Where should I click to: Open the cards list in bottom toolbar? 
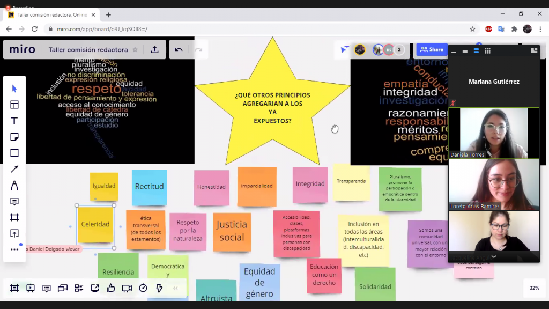coord(79,288)
